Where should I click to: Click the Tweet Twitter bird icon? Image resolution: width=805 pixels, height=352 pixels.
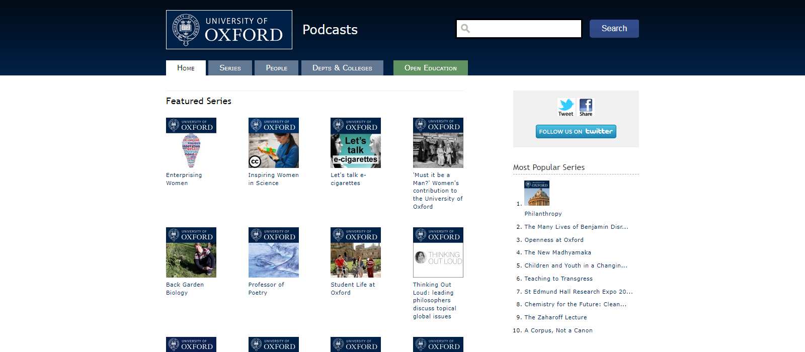(566, 107)
